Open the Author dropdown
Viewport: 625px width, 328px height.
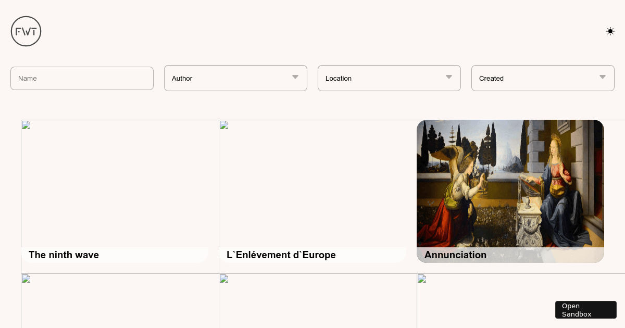(235, 78)
